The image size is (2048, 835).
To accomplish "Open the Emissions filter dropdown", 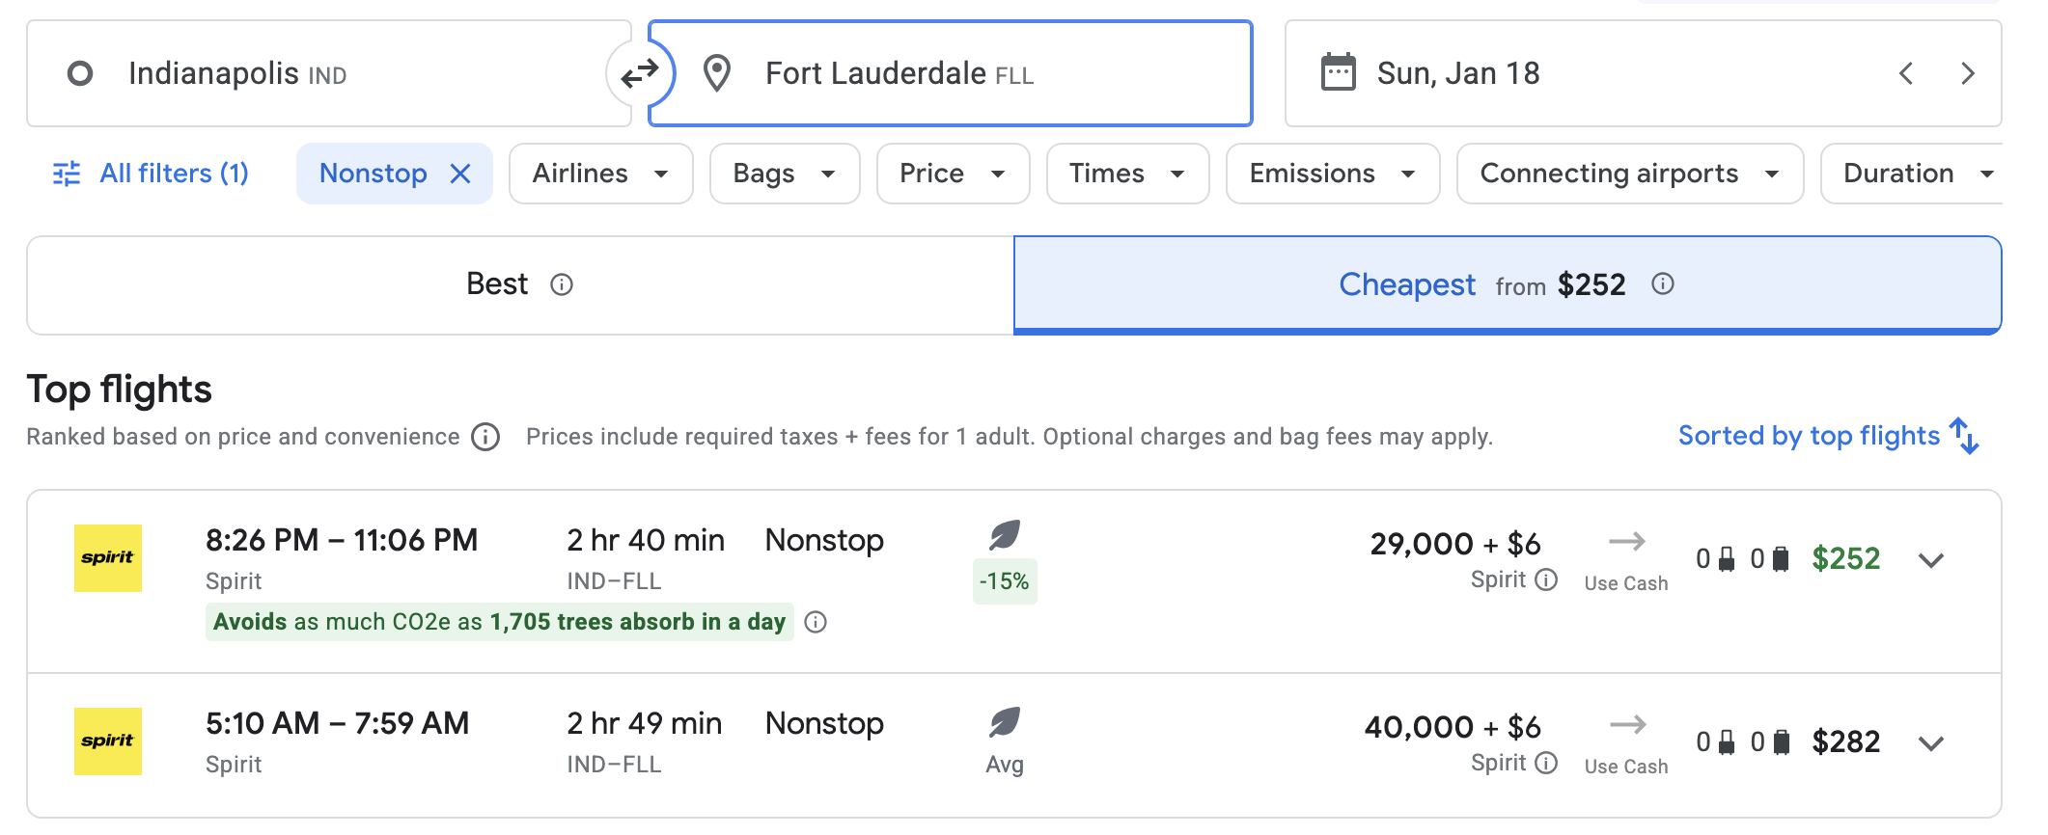I will click(x=1333, y=174).
